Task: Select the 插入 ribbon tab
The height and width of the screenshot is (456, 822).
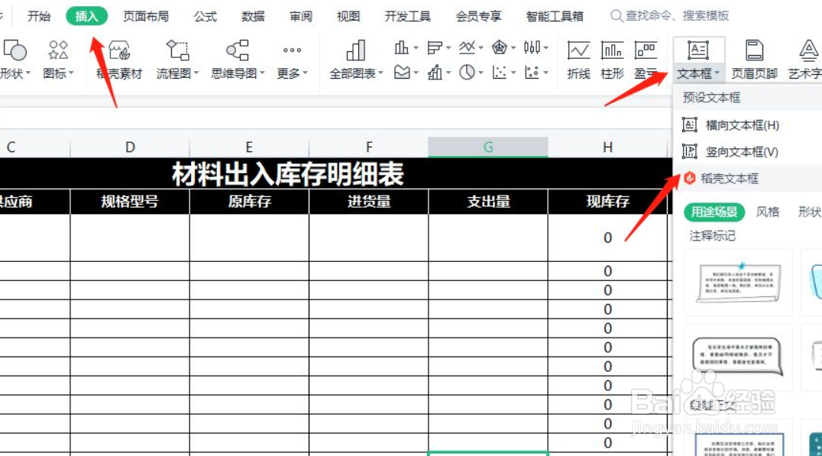Action: coord(86,16)
